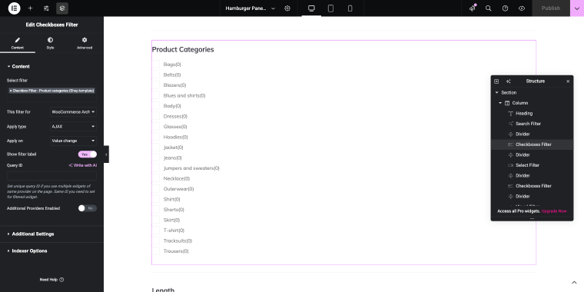The image size is (584, 292).
Task: Check the Dresses category checkbox
Action: coord(156,116)
